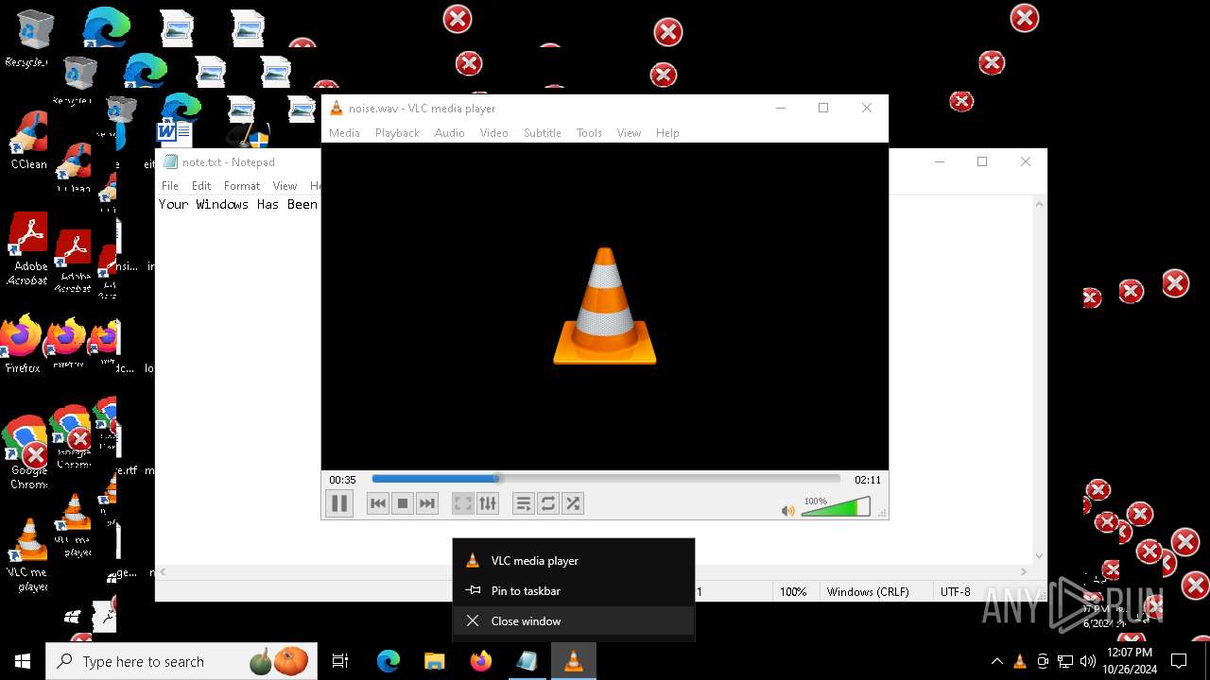Screen dimensions: 1210x680
Task: Pause playback in VLC
Action: point(339,503)
